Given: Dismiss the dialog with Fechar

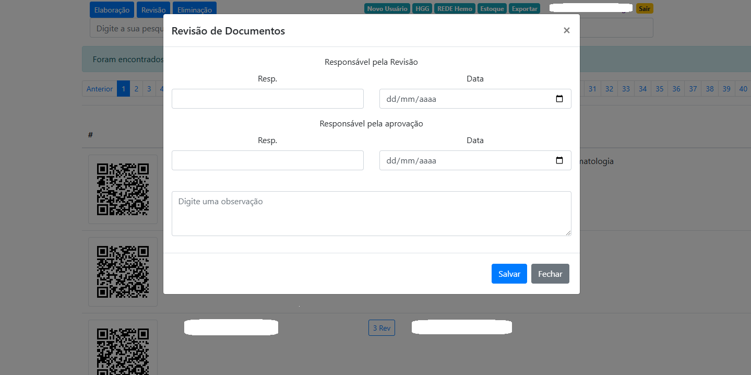Looking at the screenshot, I should point(550,274).
